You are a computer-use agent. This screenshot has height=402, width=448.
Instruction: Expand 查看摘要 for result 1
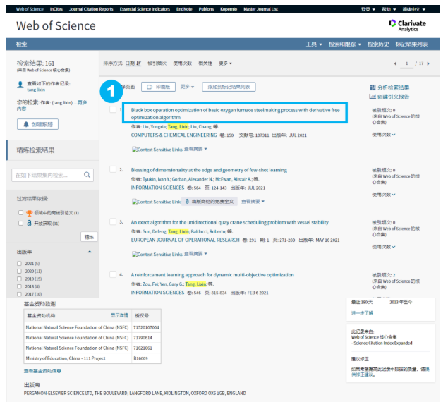click(195, 149)
